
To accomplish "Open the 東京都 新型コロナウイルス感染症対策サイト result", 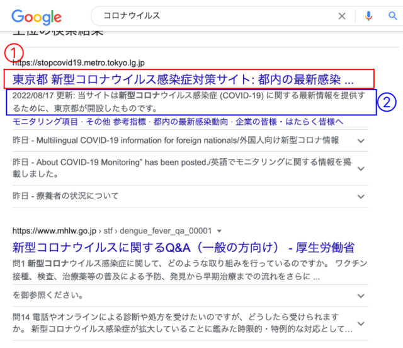I will tap(183, 79).
